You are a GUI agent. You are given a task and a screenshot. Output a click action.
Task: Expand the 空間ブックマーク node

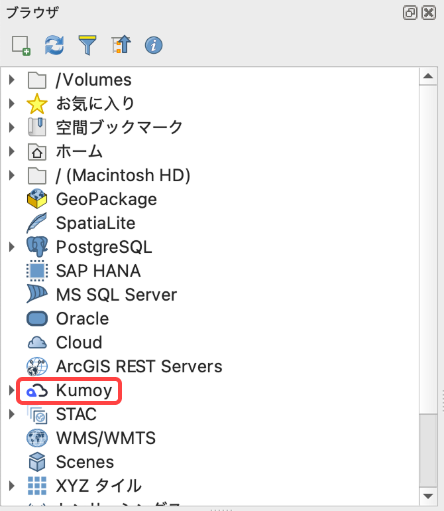[12, 127]
